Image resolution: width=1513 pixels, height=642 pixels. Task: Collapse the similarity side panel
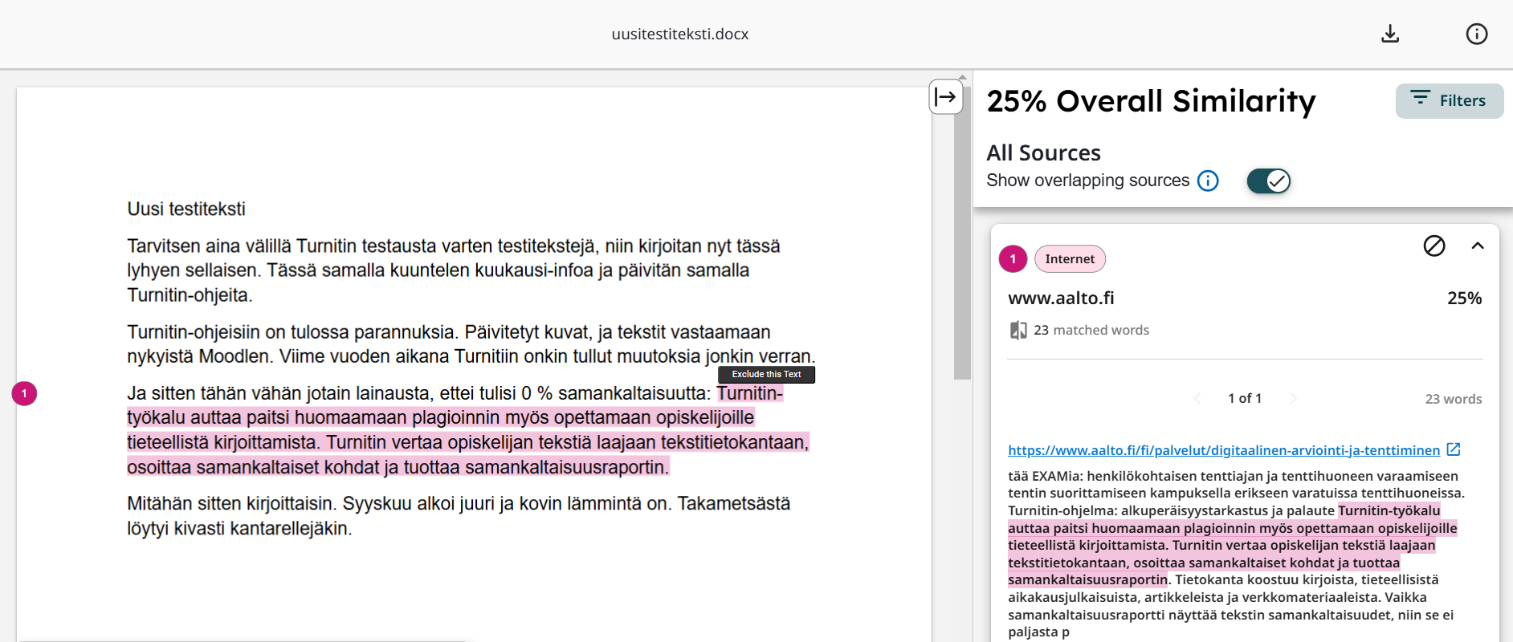pyautogui.click(x=945, y=97)
